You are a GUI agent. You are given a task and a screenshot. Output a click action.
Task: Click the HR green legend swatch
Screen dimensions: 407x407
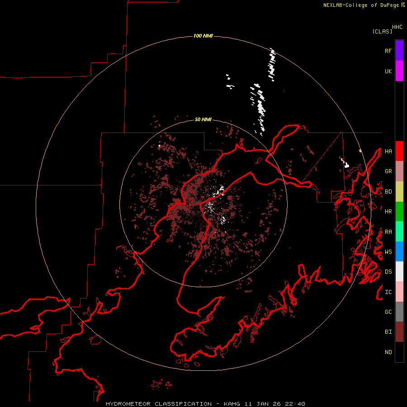pyautogui.click(x=399, y=211)
